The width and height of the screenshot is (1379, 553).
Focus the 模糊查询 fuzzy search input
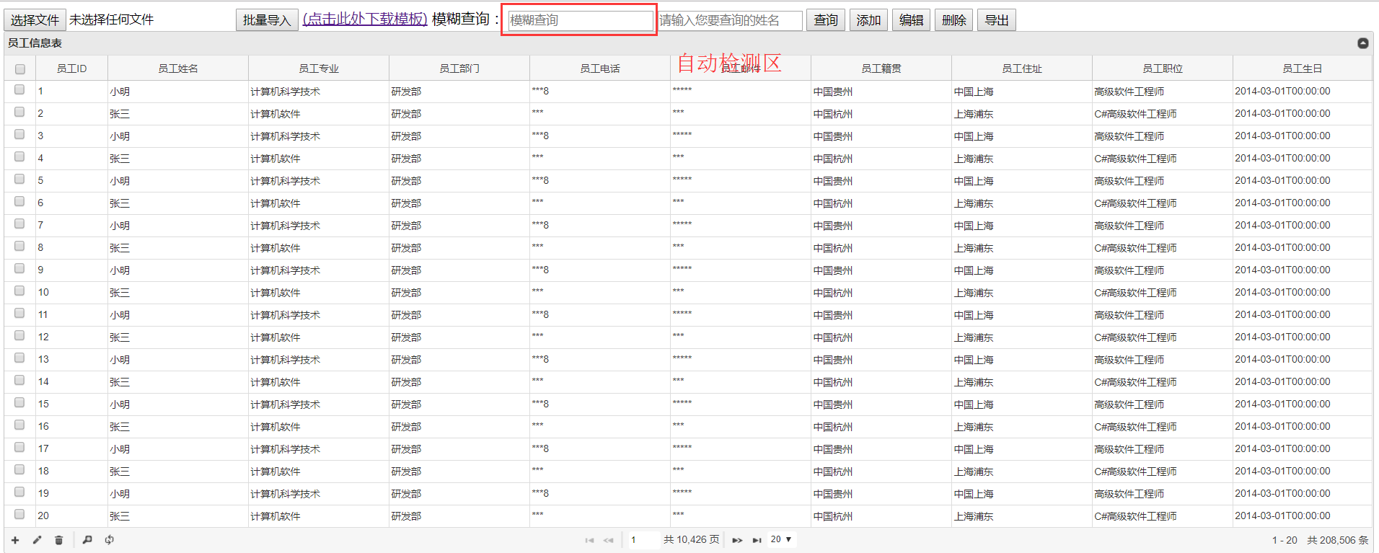click(580, 20)
